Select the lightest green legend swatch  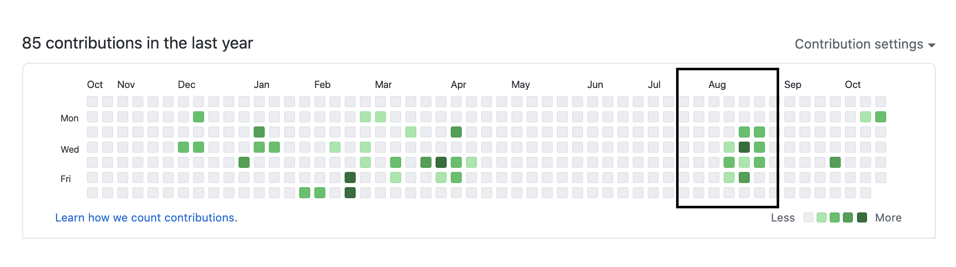click(x=822, y=217)
